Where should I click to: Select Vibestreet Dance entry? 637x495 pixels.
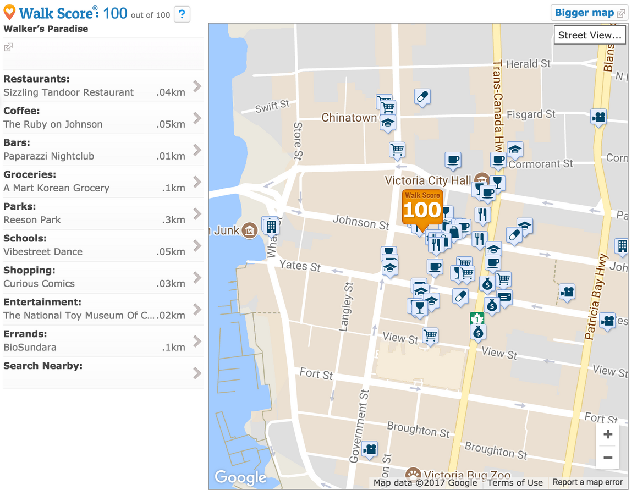click(x=43, y=252)
